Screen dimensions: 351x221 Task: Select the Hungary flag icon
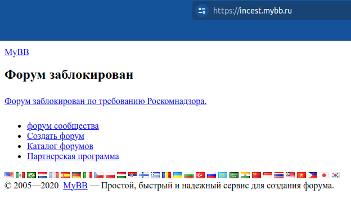[x=121, y=175]
